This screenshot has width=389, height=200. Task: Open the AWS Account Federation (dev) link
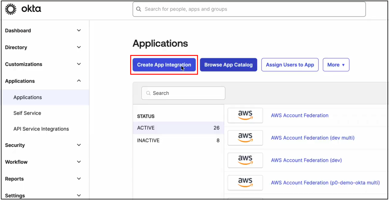(x=306, y=160)
